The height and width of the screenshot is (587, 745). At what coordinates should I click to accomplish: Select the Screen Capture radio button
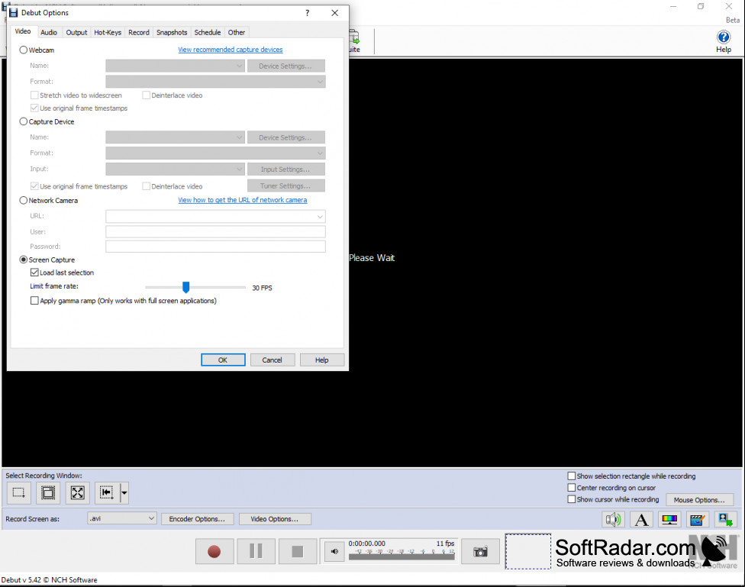pyautogui.click(x=23, y=260)
